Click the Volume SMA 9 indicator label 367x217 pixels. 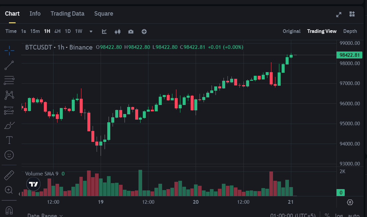coord(42,174)
